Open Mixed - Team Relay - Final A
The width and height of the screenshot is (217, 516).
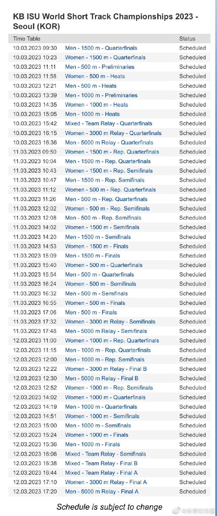tap(101, 473)
